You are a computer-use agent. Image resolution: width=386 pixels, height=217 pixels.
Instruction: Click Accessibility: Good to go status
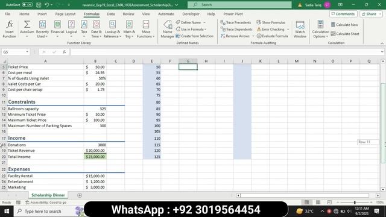pos(46,203)
